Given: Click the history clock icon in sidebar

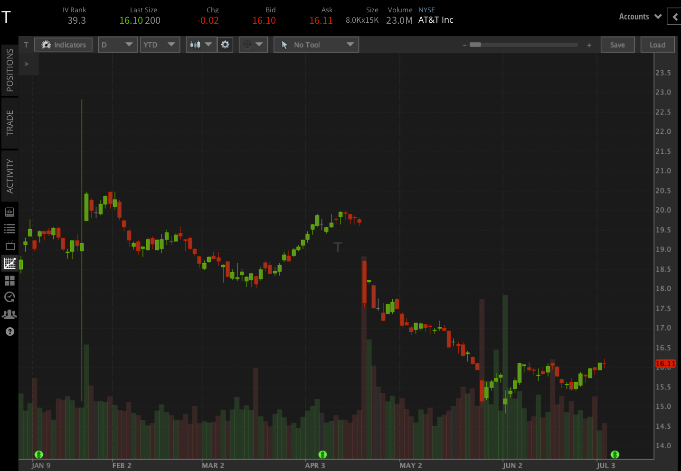Looking at the screenshot, I should point(9,297).
